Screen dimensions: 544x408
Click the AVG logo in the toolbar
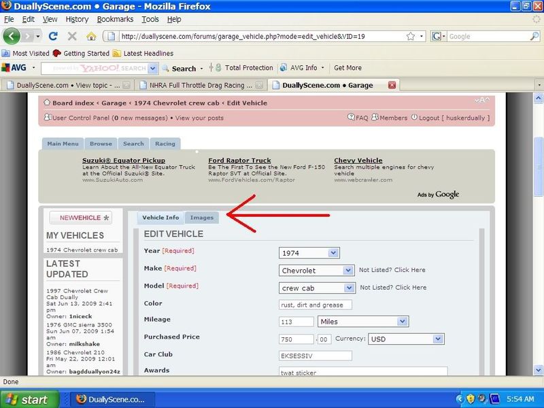[x=15, y=68]
